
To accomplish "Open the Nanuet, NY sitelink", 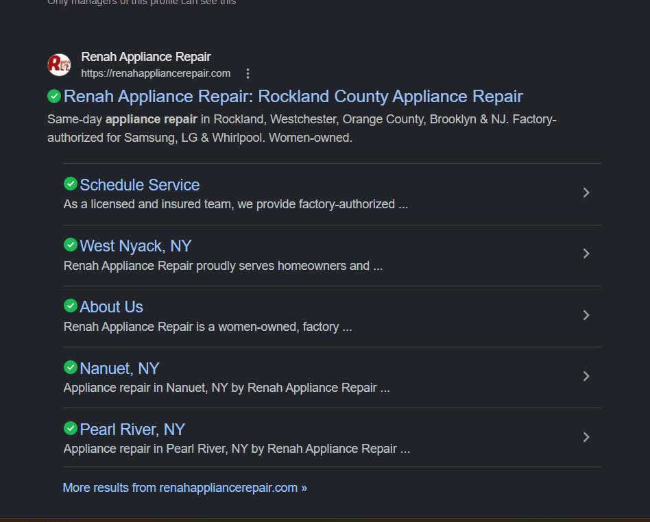I will tap(119, 369).
